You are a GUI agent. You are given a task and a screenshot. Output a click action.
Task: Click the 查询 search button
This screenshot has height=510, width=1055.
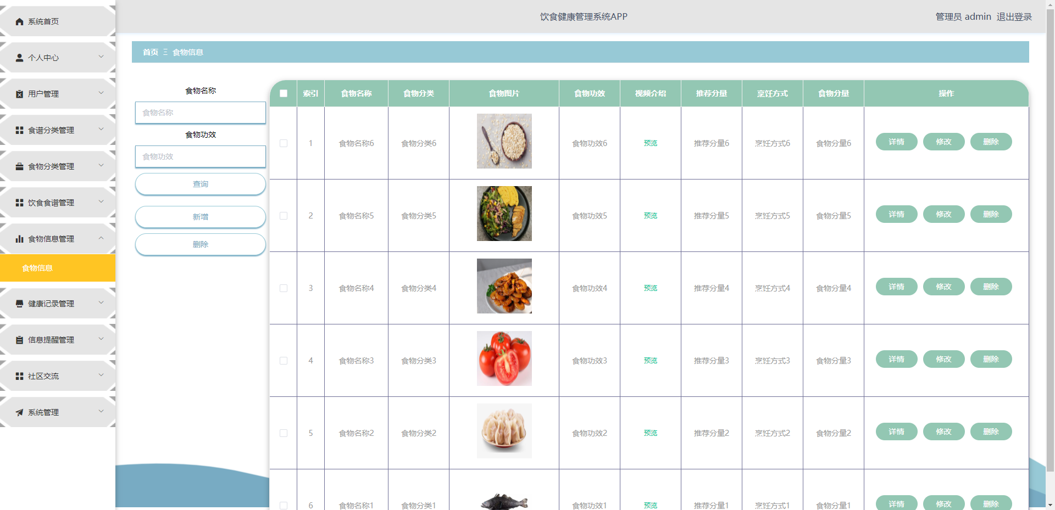pyautogui.click(x=201, y=184)
